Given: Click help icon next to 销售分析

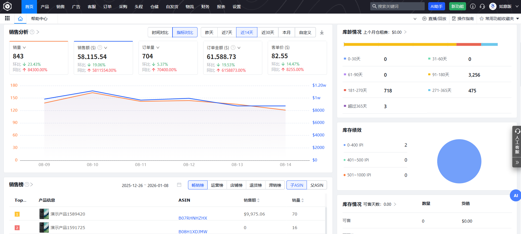Looking at the screenshot, I should [x=32, y=32].
